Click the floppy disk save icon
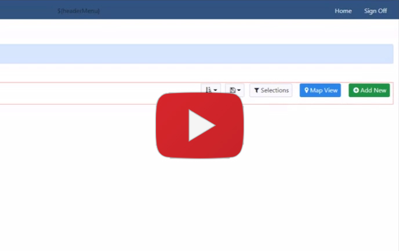This screenshot has width=399, height=251. [x=232, y=90]
